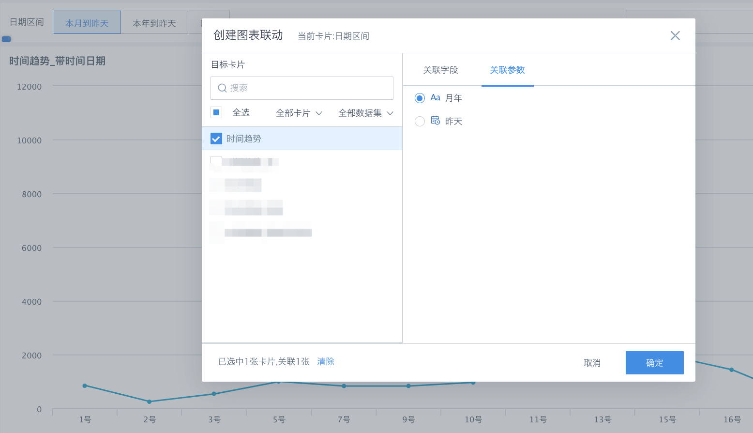The image size is (753, 433).
Task: Click the 昨天 parameter label
Action: [x=453, y=121]
